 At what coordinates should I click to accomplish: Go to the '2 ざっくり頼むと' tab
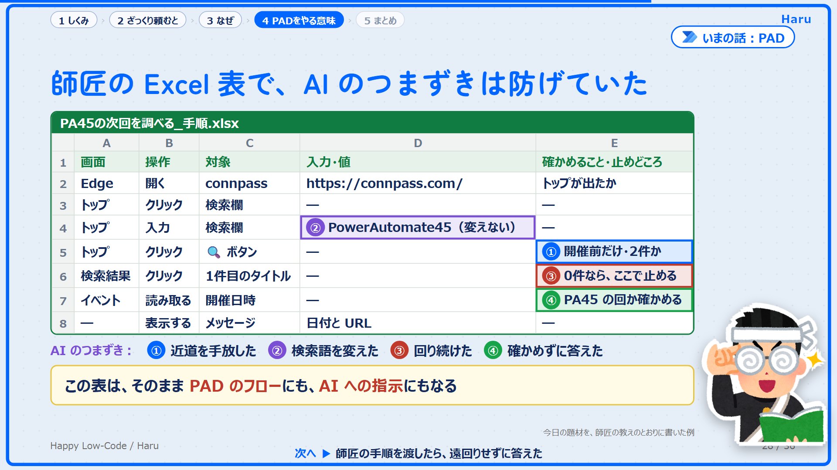tap(148, 20)
